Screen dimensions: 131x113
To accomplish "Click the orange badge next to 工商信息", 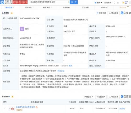I will point(12,13).
